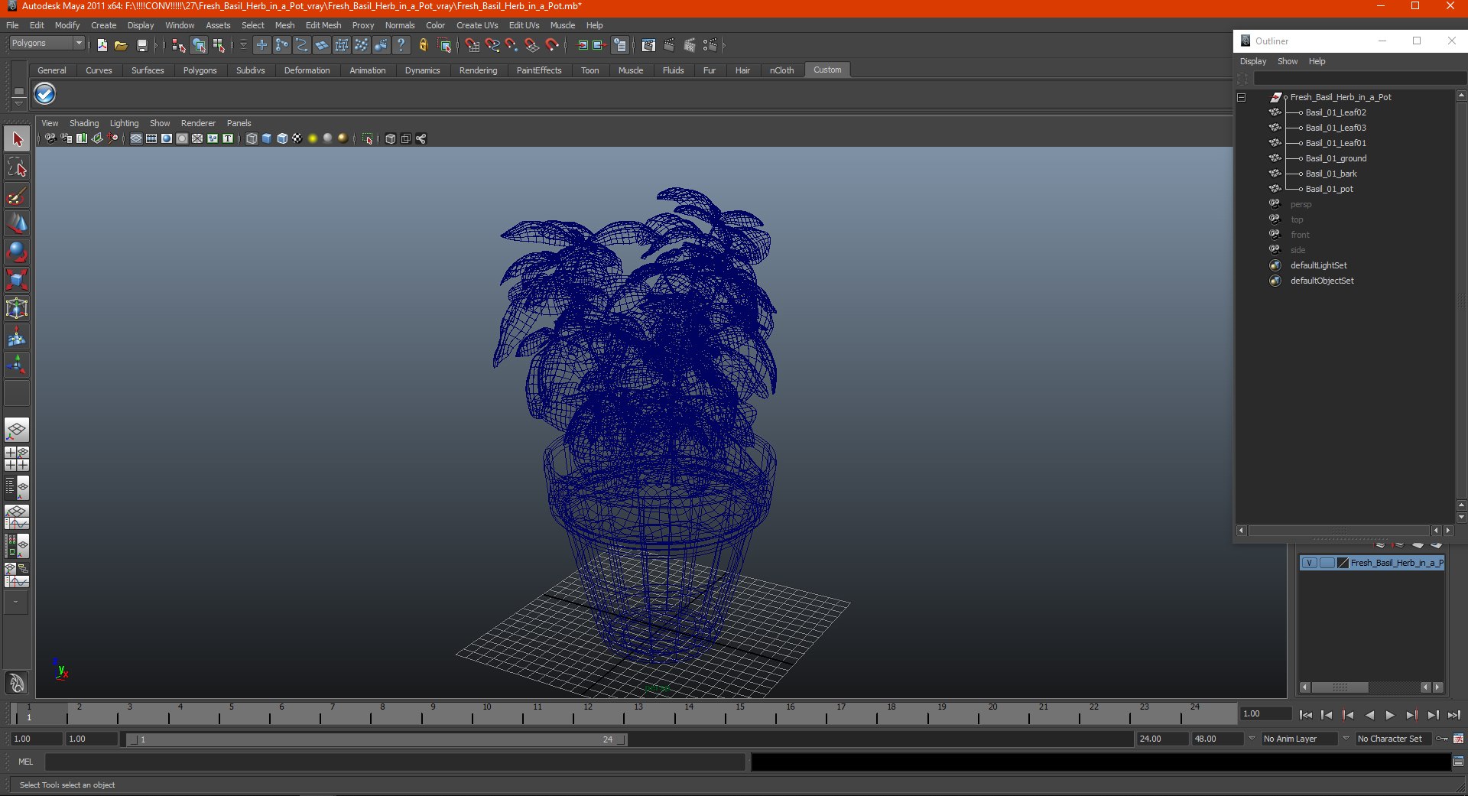The height and width of the screenshot is (796, 1468).
Task: Click the MEL command input field
Action: point(395,762)
